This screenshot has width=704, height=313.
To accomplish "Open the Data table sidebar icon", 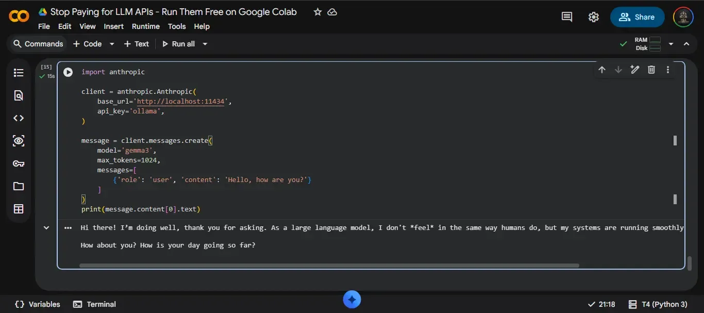I will click(x=19, y=209).
